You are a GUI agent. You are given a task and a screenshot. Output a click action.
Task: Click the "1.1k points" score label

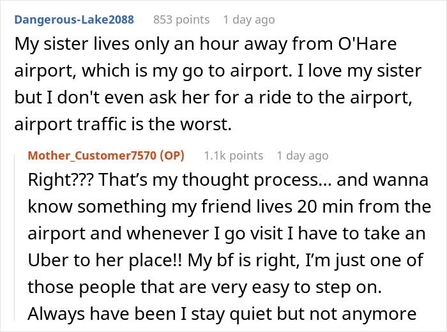tap(233, 155)
